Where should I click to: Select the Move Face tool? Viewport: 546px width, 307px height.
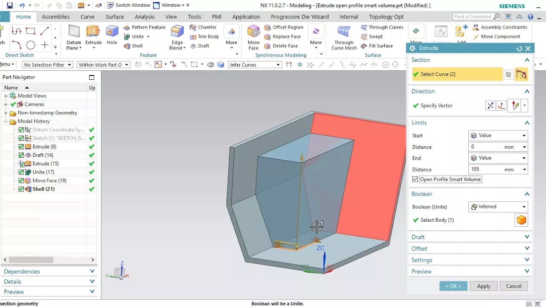[x=253, y=38]
